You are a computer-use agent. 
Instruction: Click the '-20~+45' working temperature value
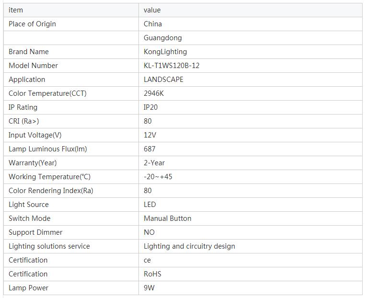[158, 177]
